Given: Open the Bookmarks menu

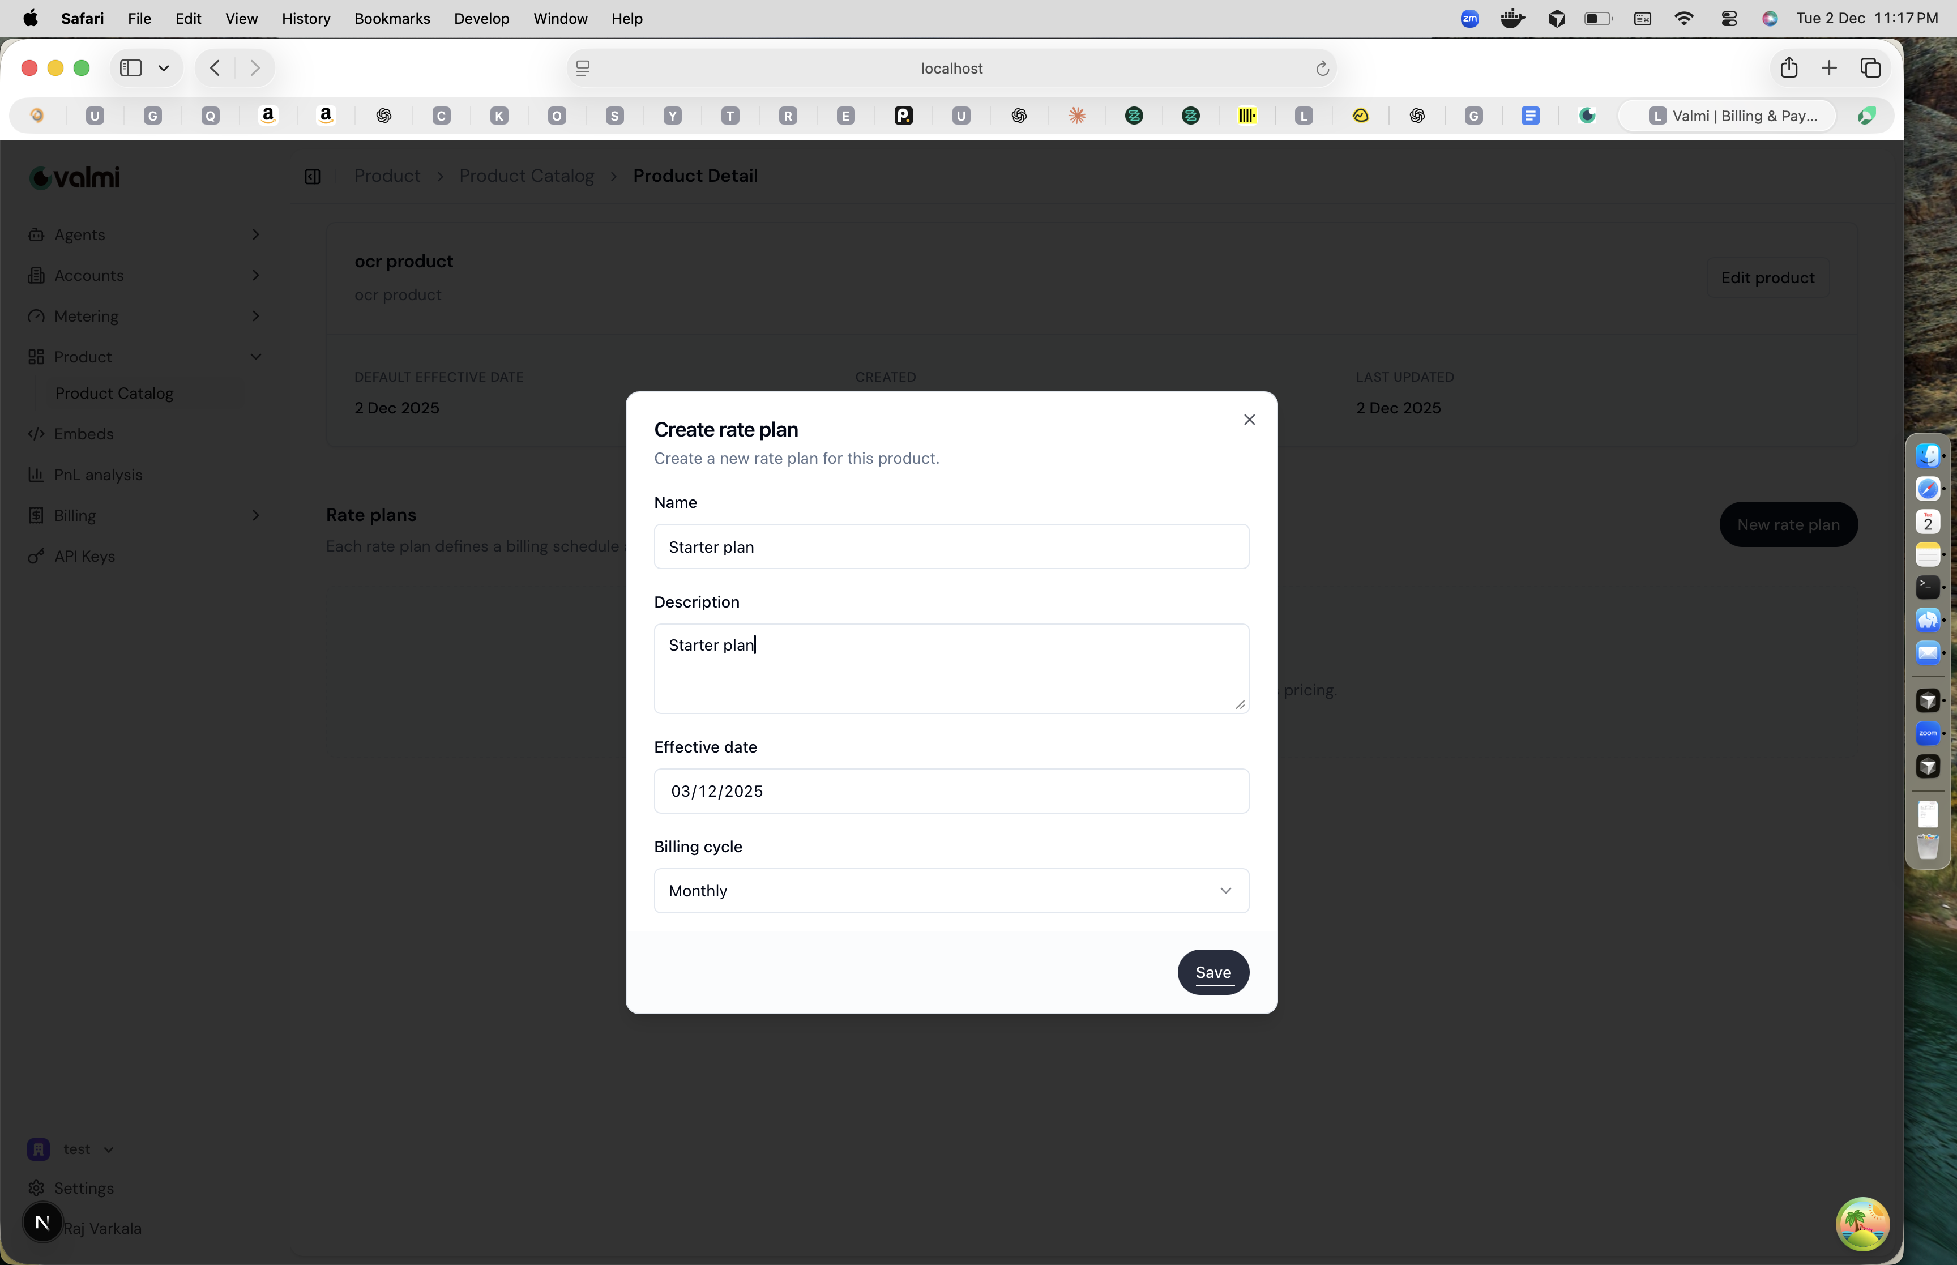Looking at the screenshot, I should pyautogui.click(x=392, y=18).
